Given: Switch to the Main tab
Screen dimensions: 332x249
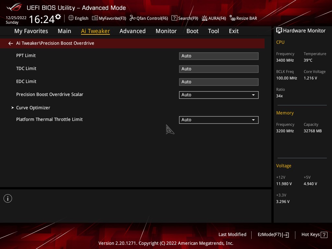Looking at the screenshot, I should [x=65, y=31].
